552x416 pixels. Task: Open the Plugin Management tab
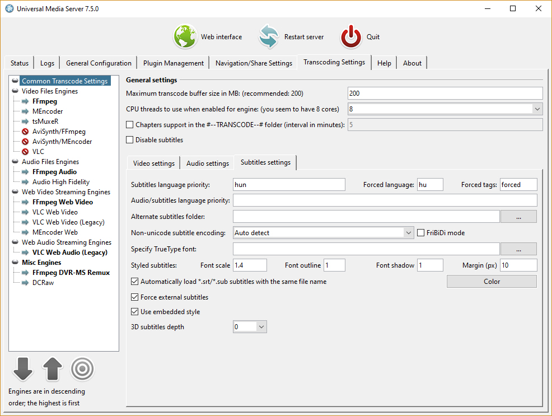[x=173, y=63]
